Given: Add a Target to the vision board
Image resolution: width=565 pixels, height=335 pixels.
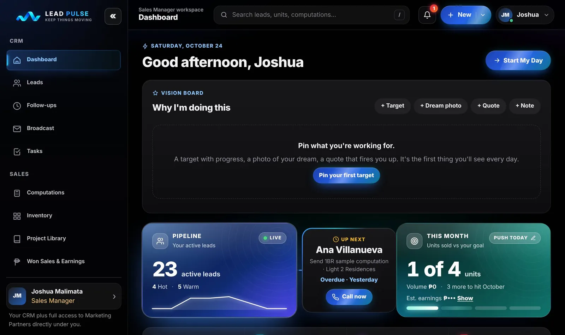Looking at the screenshot, I should click(x=393, y=106).
